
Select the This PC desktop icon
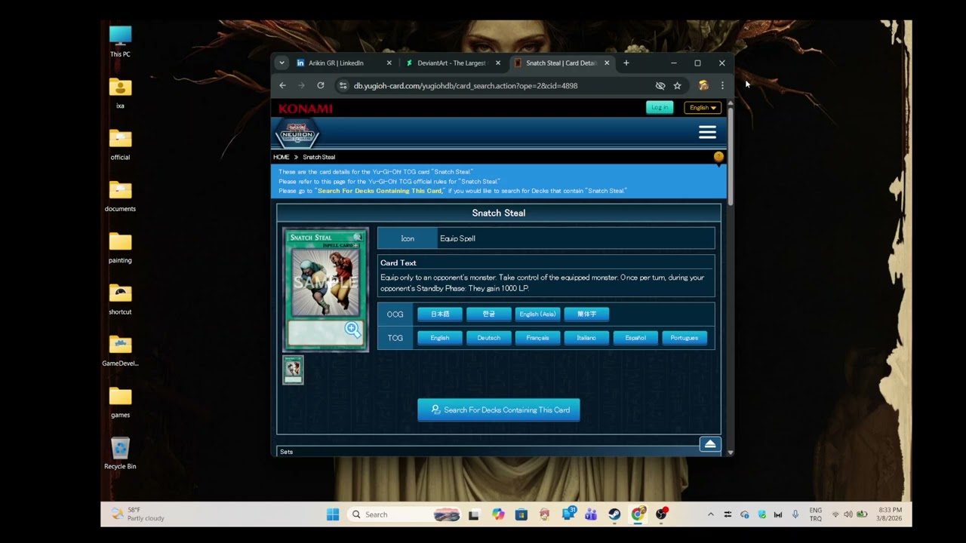(120, 41)
